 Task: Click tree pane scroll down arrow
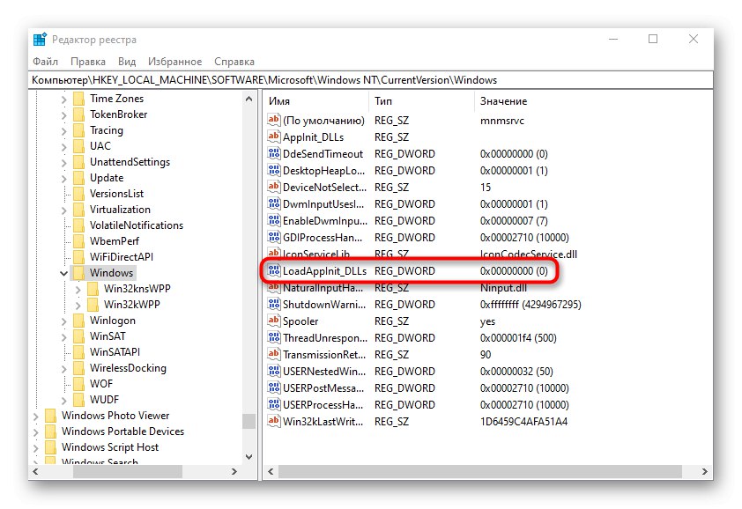pyautogui.click(x=249, y=456)
